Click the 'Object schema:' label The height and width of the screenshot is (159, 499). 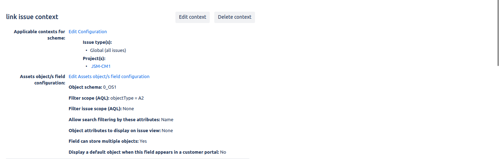click(x=85, y=87)
